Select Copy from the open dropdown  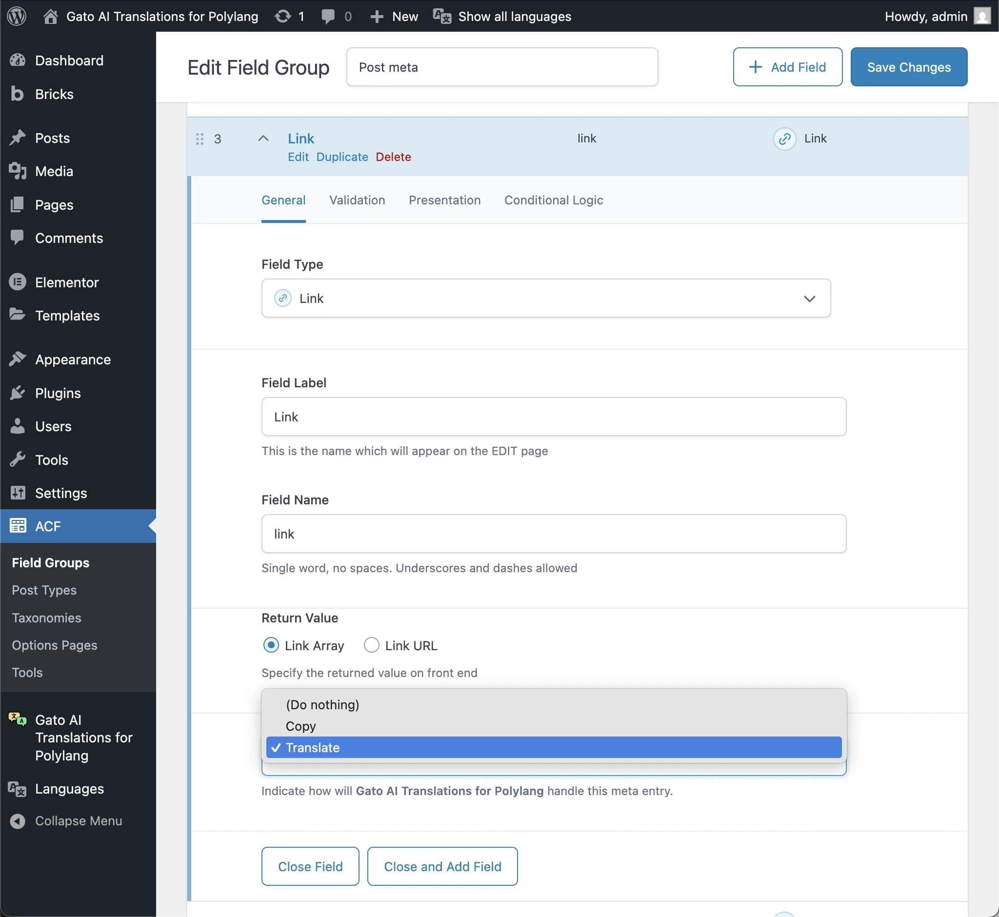pos(300,726)
